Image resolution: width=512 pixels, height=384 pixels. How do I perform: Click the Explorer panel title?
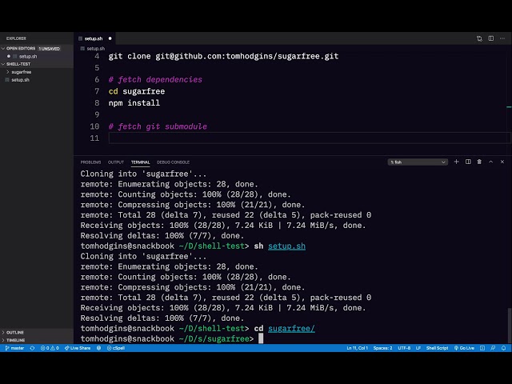16,38
